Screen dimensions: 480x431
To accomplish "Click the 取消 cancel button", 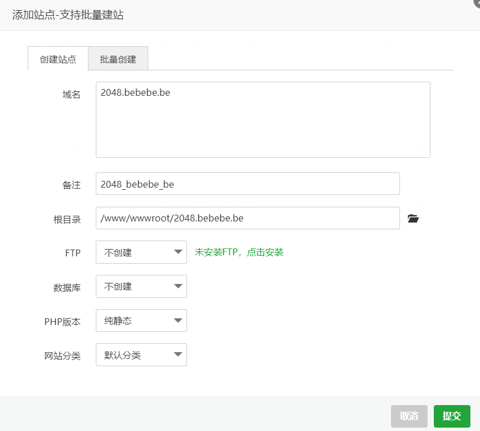I will [409, 416].
